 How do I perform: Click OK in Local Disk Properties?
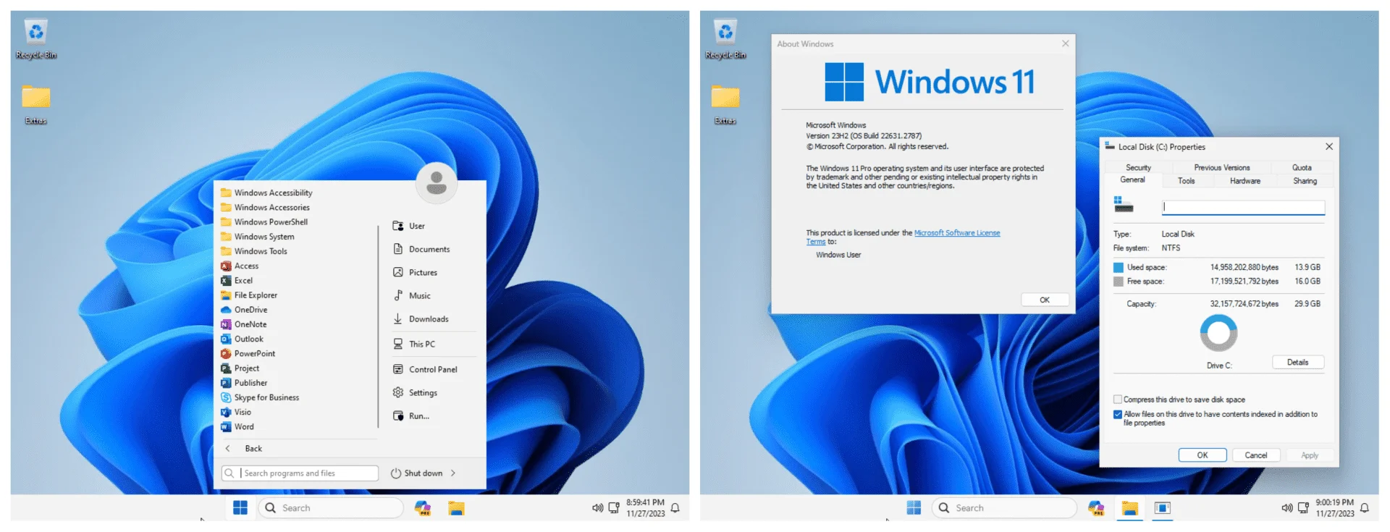pyautogui.click(x=1202, y=455)
